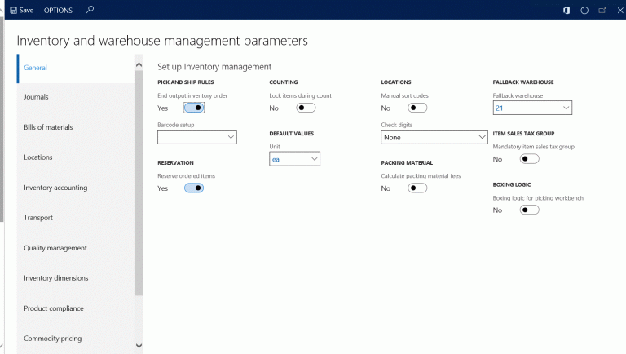
Task: Click the Save disk icon
Action: click(x=14, y=11)
